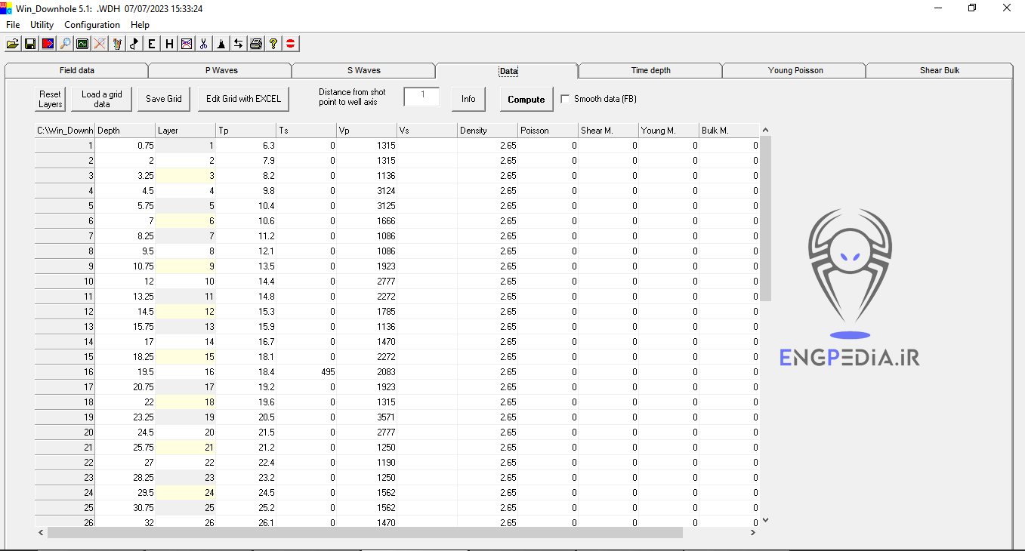Click the Edit Grid with EXCEL button

point(243,99)
